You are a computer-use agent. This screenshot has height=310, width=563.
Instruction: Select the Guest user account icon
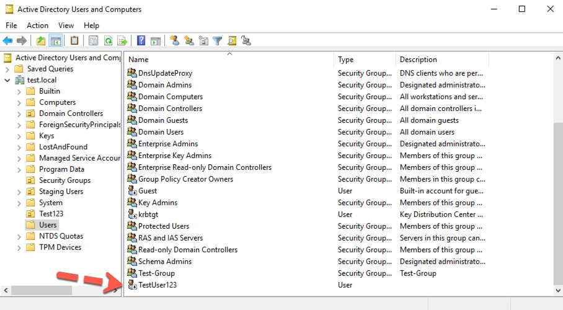(132, 190)
